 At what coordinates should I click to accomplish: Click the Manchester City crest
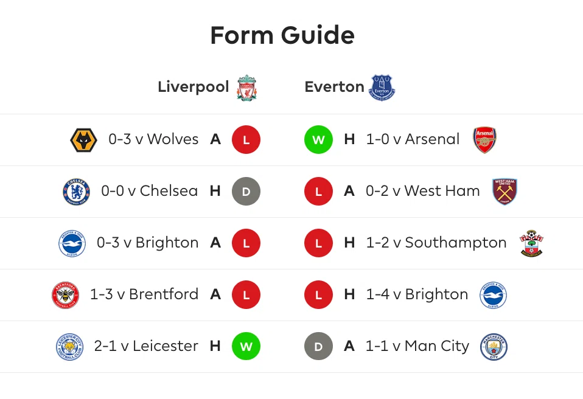pyautogui.click(x=494, y=347)
